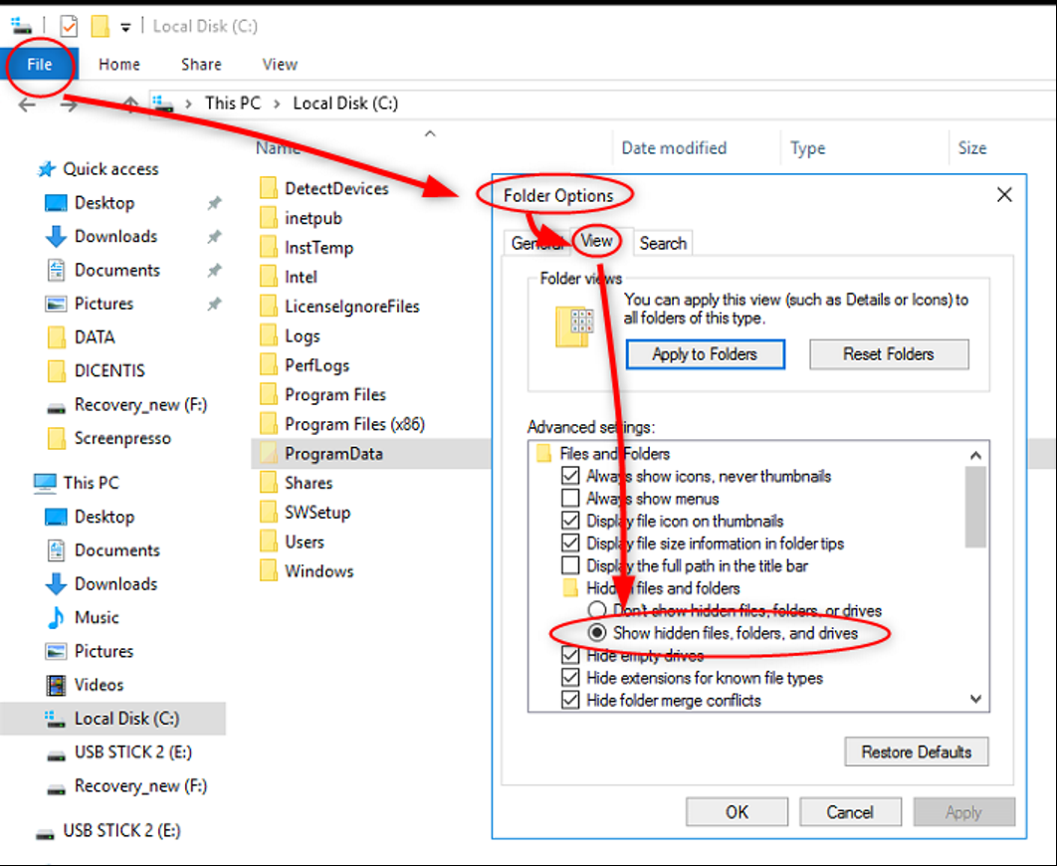The height and width of the screenshot is (866, 1057).
Task: Select the SWSetup folder icon
Action: 269,513
